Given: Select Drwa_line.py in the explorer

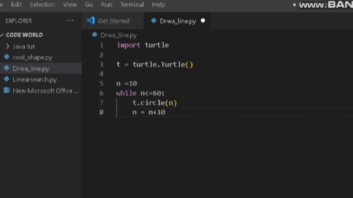Looking at the screenshot, I should pyautogui.click(x=31, y=68).
